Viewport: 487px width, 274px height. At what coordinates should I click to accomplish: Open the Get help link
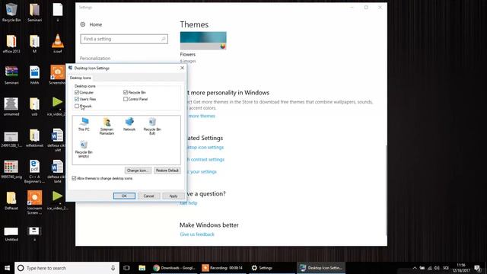189,203
